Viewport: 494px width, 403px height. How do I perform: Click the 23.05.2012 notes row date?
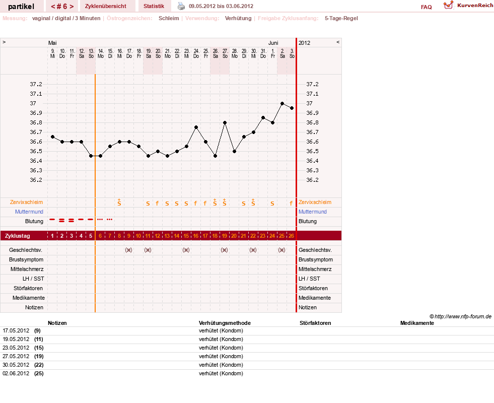[x=16, y=348]
